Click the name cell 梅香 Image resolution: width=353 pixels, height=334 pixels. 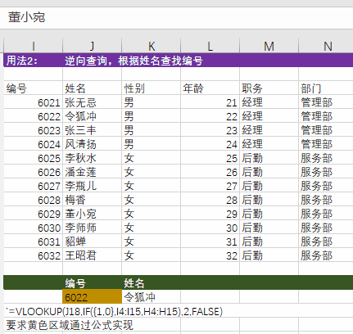[x=93, y=200]
